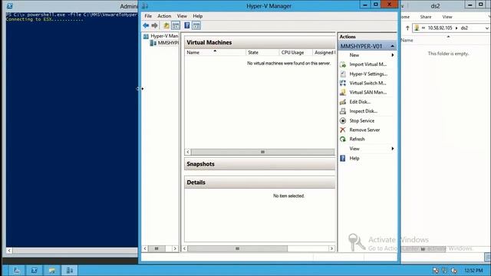Expand the View submenu arrow in Actions

tap(393, 149)
